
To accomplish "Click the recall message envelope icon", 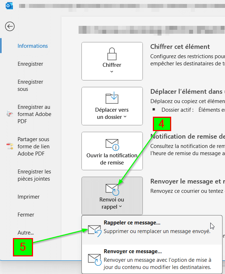I will [95, 231].
